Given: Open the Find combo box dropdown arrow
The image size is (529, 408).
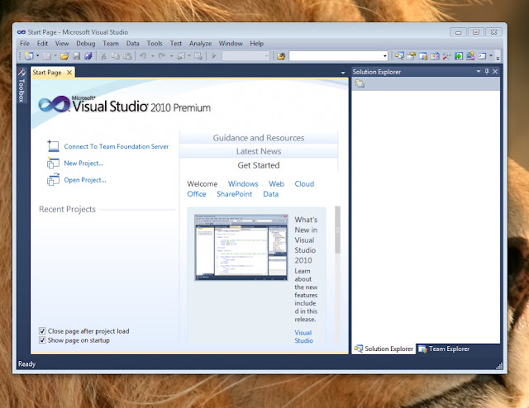Looking at the screenshot, I should (384, 56).
